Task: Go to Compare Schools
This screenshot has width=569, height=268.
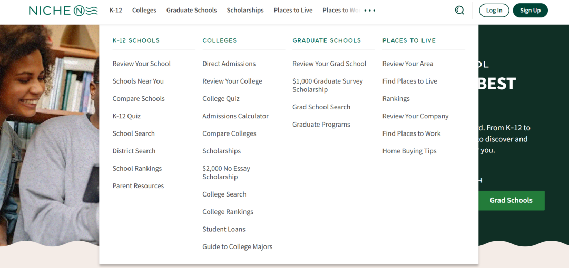Action: click(139, 98)
